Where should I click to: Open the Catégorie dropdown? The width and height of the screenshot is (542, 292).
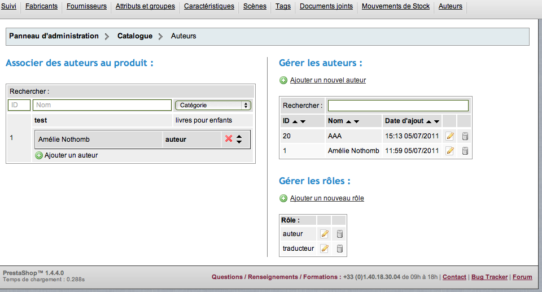213,105
